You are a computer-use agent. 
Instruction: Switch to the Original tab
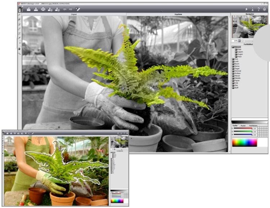point(74,14)
